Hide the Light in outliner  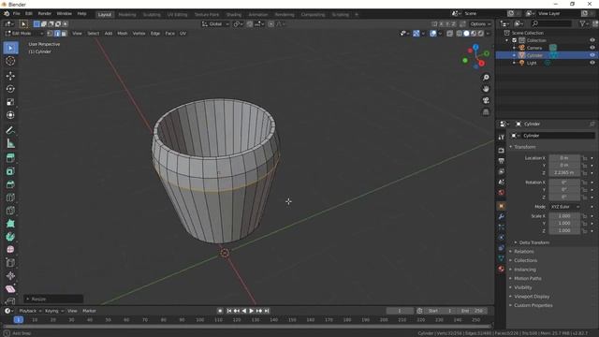[592, 63]
